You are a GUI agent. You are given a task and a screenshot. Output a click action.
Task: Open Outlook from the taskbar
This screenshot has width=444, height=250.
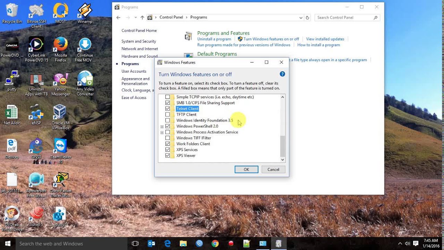[x=151, y=244]
